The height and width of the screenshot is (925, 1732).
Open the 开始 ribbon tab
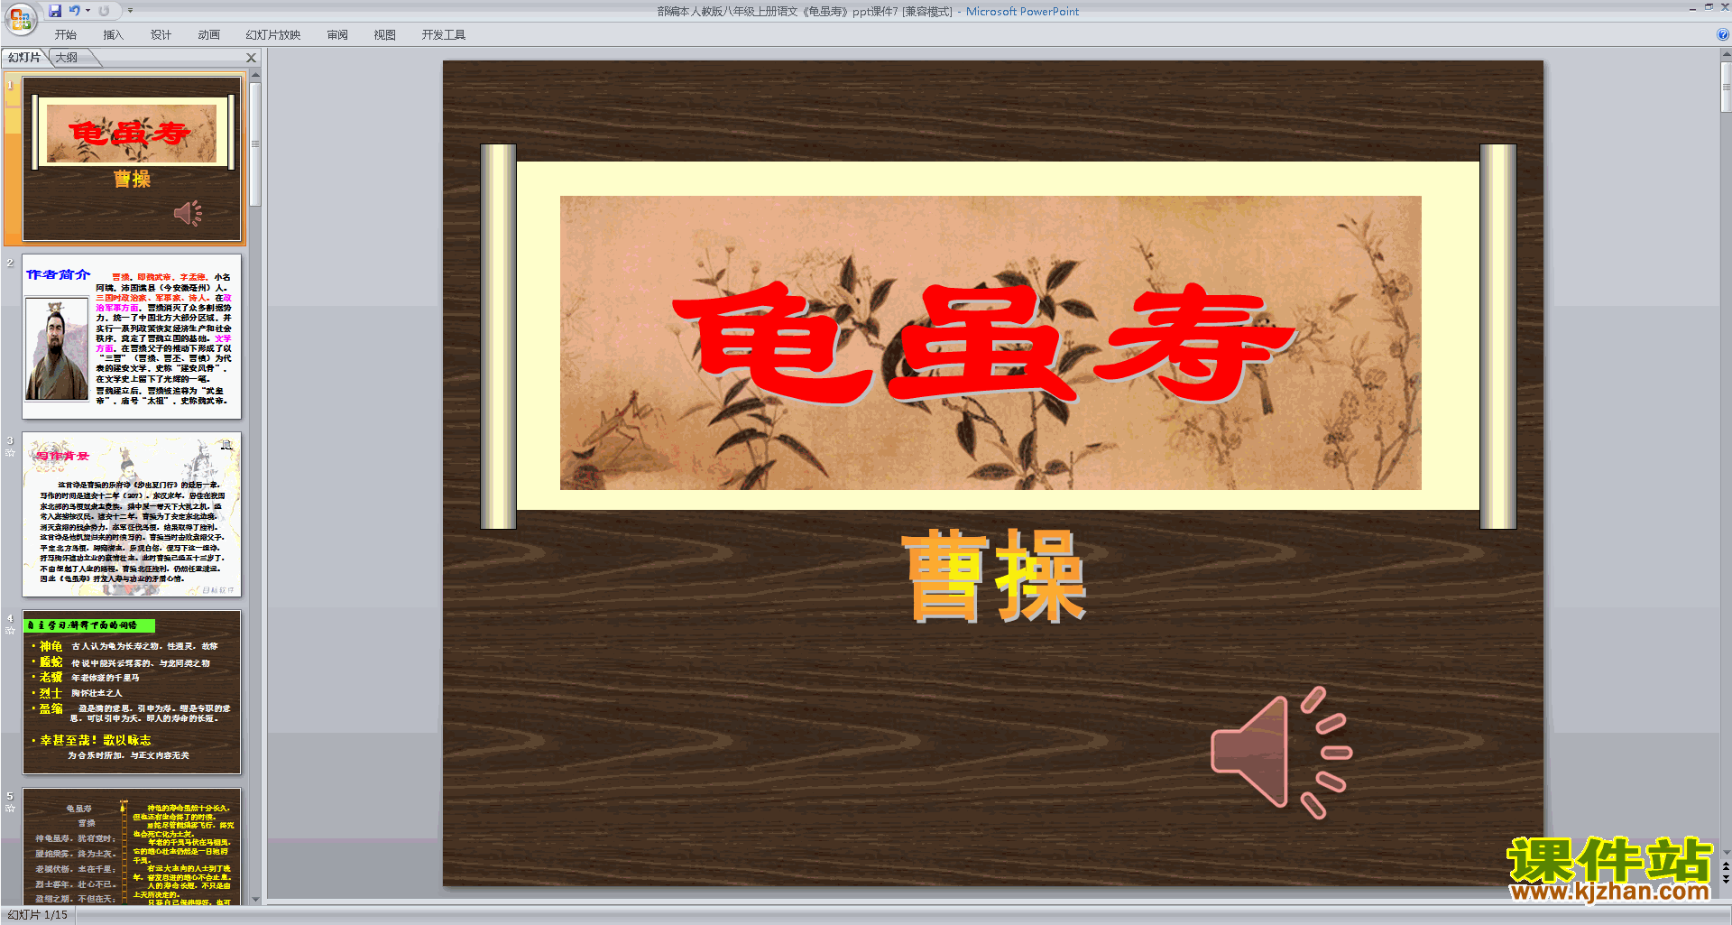pos(66,35)
